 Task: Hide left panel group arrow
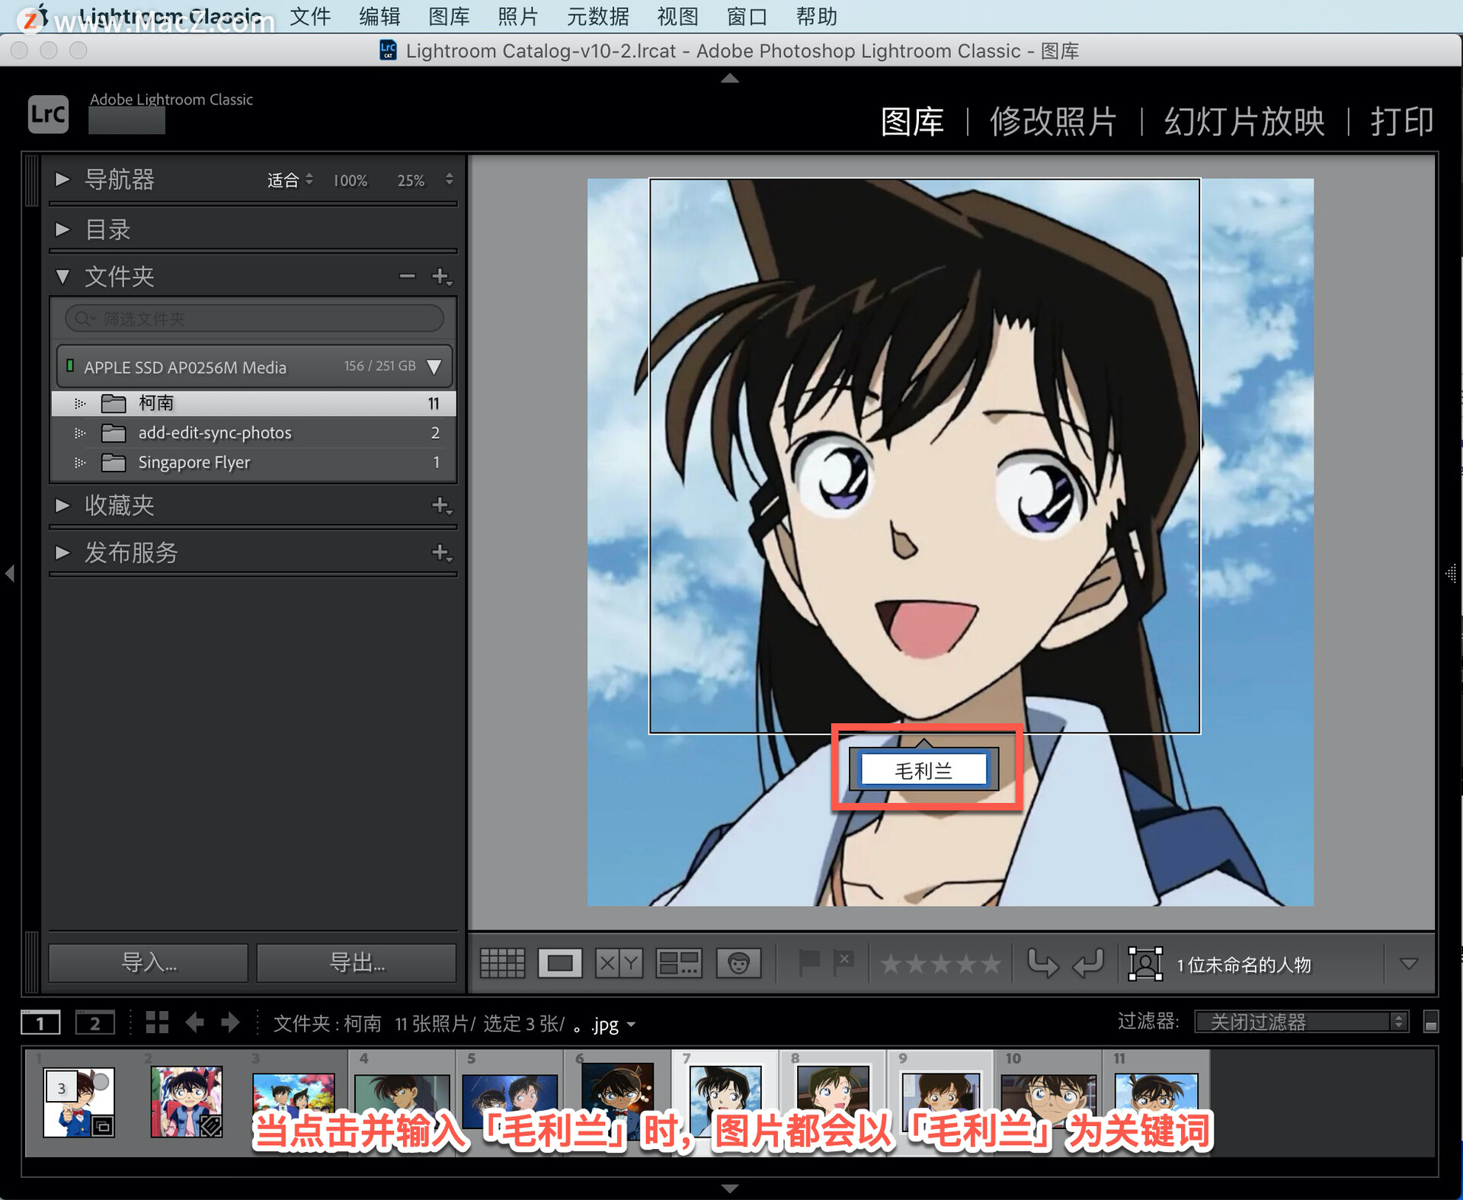10,573
